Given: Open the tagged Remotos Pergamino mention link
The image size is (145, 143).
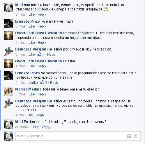Looking at the screenshot, I should point(79,33).
